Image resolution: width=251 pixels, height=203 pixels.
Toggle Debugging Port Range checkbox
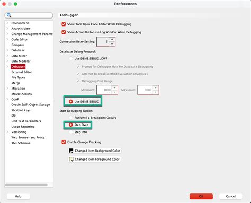[x=78, y=81]
